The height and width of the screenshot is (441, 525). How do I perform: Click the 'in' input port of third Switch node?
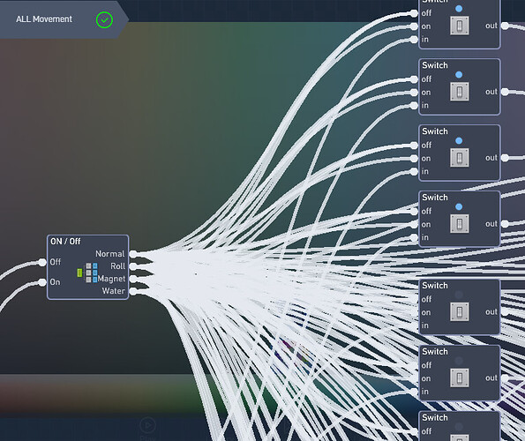(x=414, y=172)
